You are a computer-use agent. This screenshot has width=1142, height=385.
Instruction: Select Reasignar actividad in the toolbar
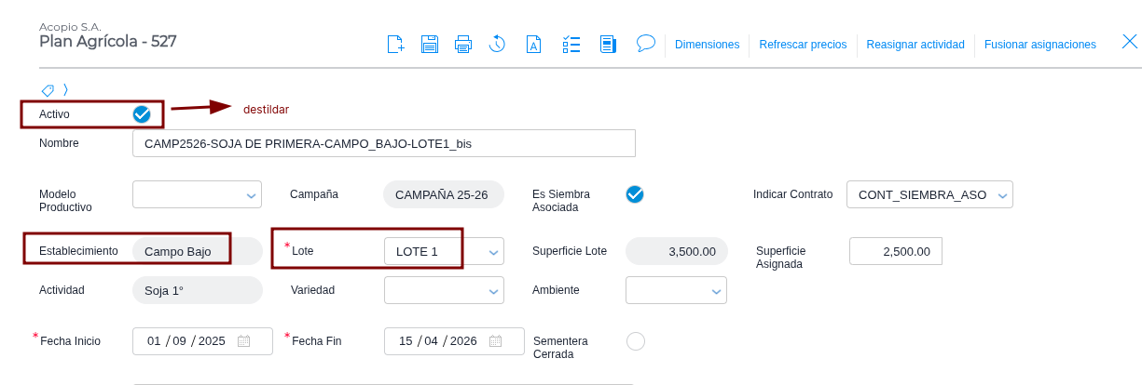pyautogui.click(x=915, y=45)
